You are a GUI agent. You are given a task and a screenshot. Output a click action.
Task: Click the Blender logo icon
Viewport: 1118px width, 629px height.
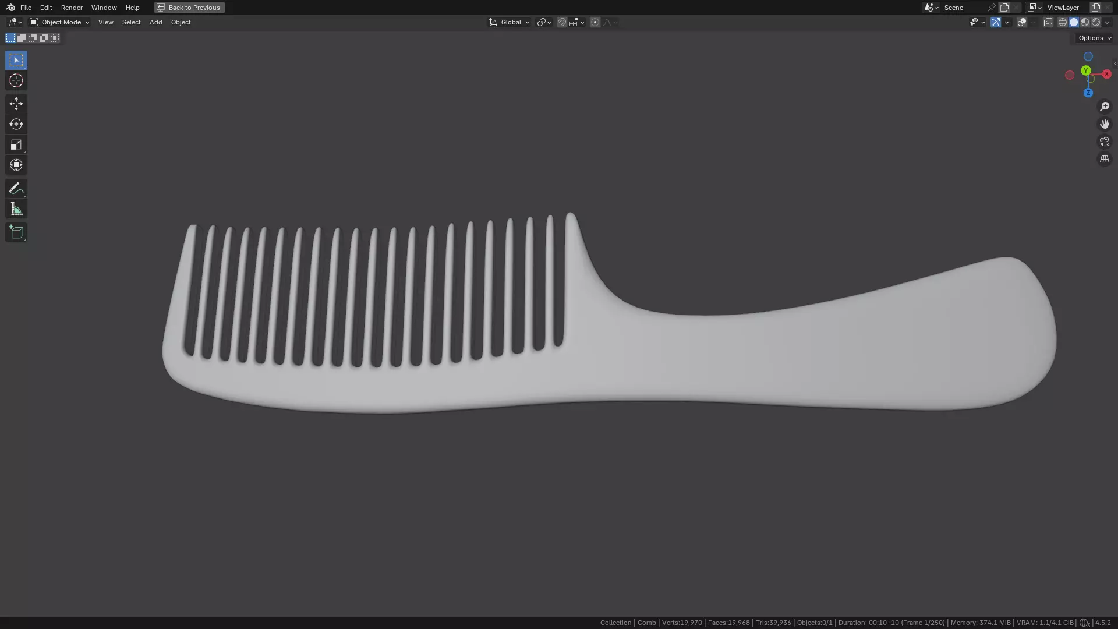click(x=10, y=8)
